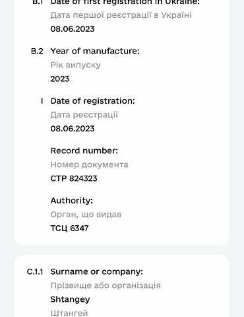Screen dimensions: 244x317
Task: Click the Record number heading
Action: (84, 151)
